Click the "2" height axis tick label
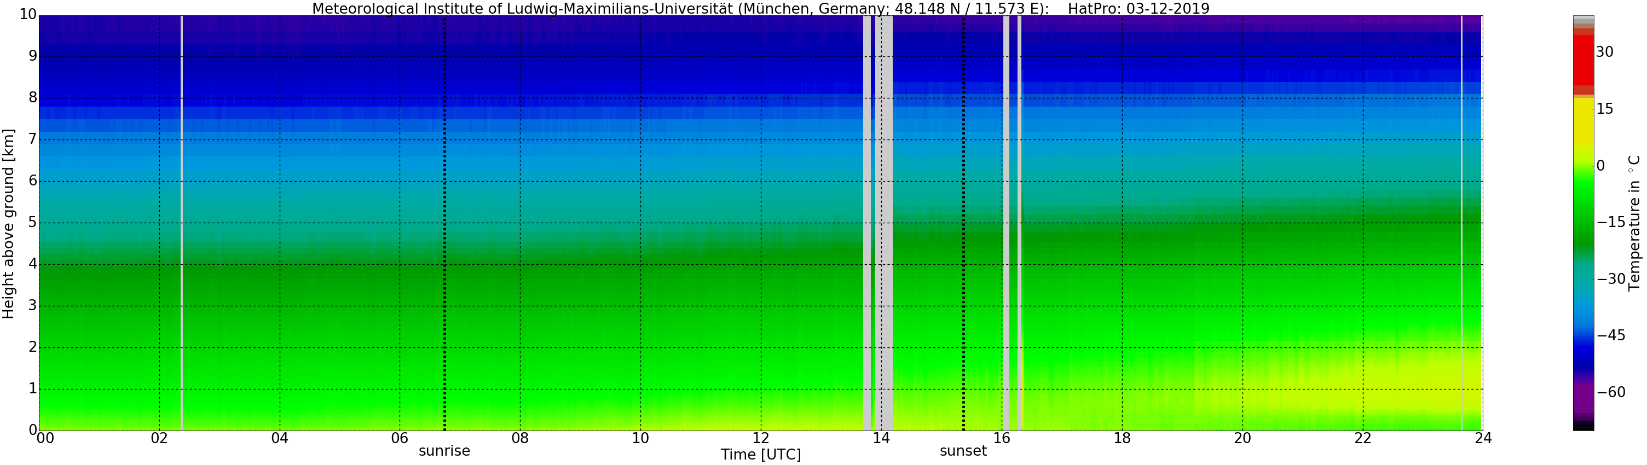This screenshot has height=465, width=1647. [x=33, y=347]
